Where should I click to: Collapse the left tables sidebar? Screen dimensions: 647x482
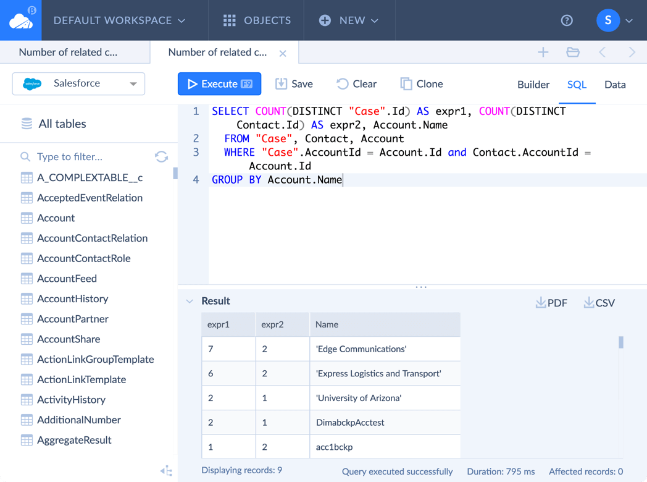pos(165,470)
